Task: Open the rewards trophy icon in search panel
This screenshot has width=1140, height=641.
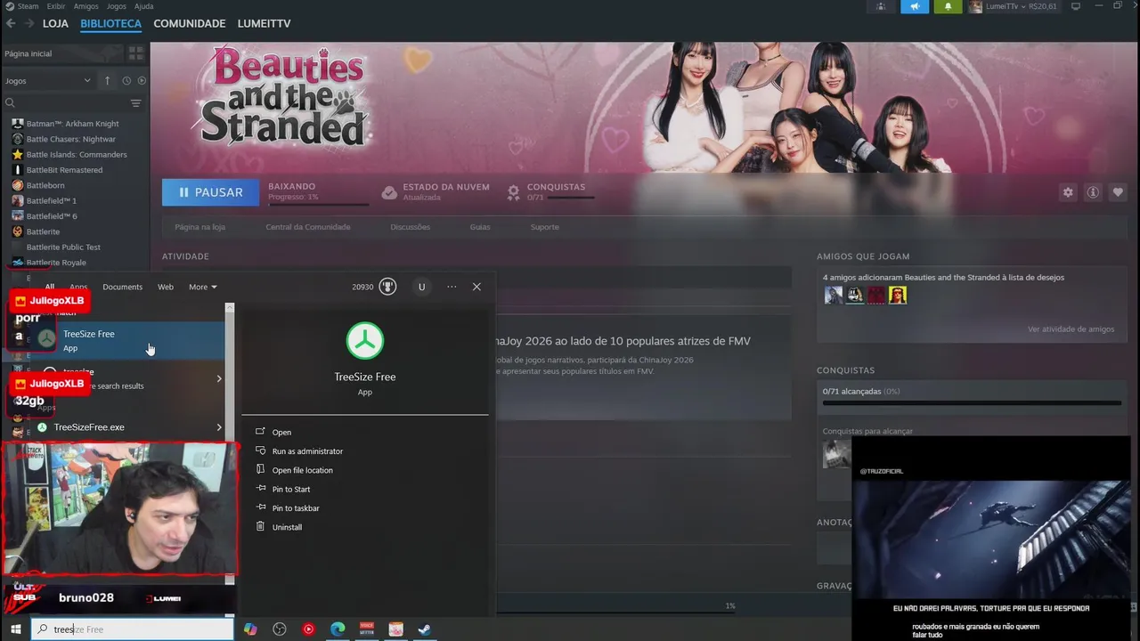Action: [x=387, y=287]
